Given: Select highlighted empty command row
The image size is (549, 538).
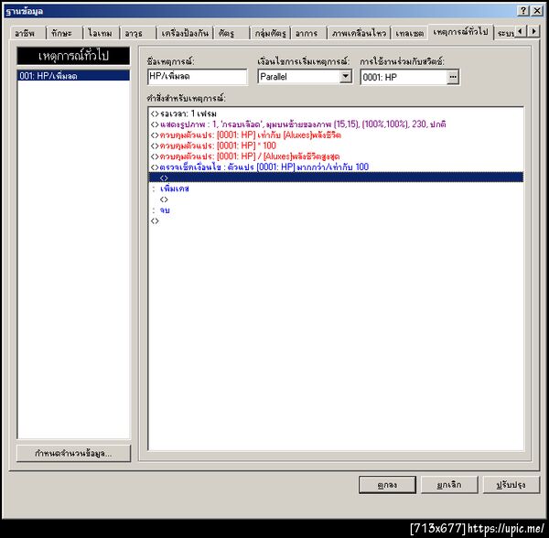Looking at the screenshot, I should 336,178.
